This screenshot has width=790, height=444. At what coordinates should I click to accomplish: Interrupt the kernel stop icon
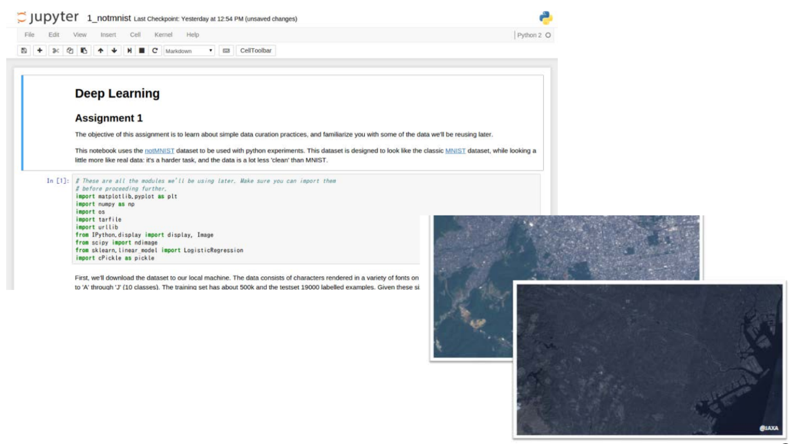tap(142, 50)
